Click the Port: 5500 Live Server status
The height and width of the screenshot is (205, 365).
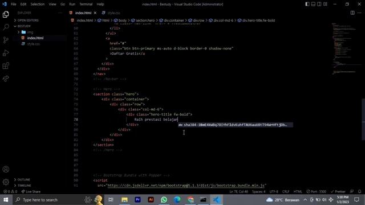(316, 191)
